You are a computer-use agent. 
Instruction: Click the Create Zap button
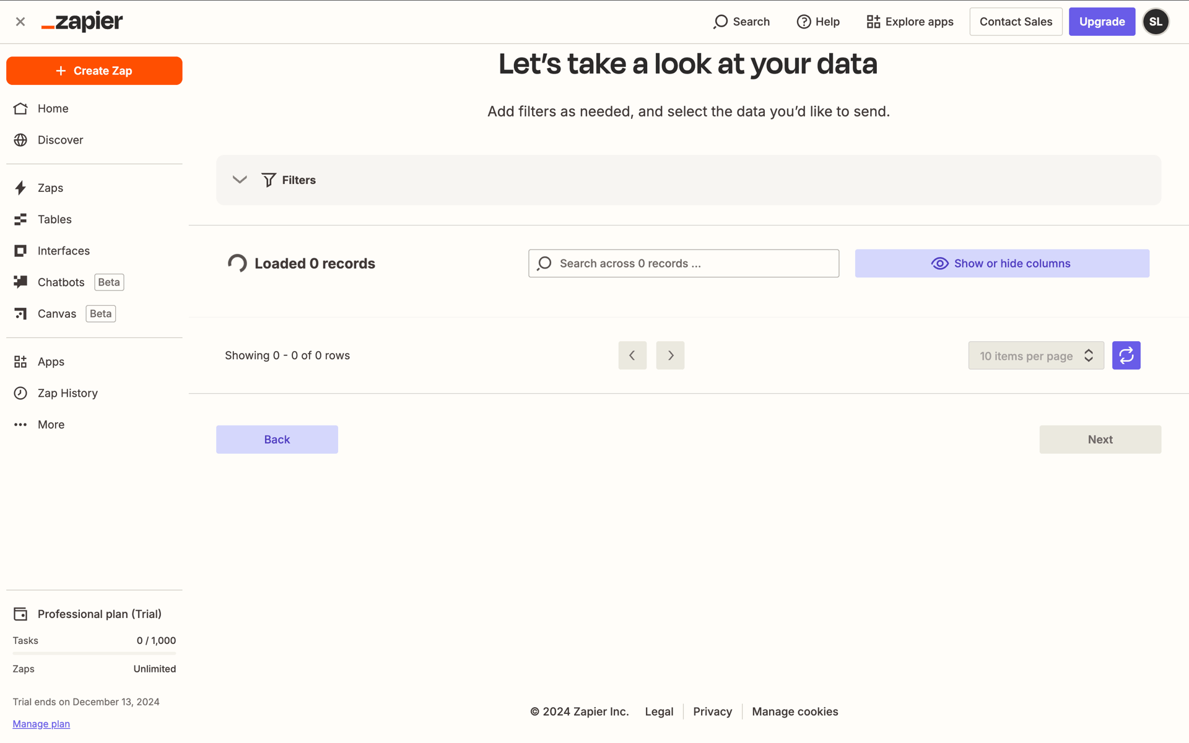tap(94, 71)
